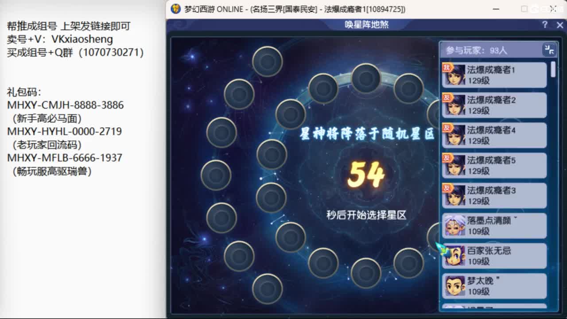Choose the topmost star slot of inner ring
Image resolution: width=567 pixels, height=319 pixels.
(x=366, y=78)
